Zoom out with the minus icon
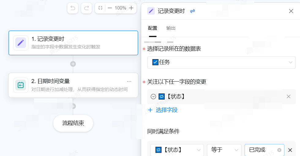The image size is (300, 156). (x=110, y=8)
